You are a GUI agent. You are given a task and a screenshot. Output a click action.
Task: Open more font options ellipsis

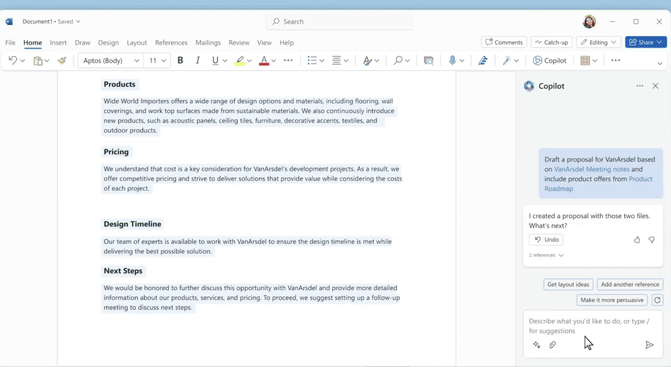click(288, 60)
